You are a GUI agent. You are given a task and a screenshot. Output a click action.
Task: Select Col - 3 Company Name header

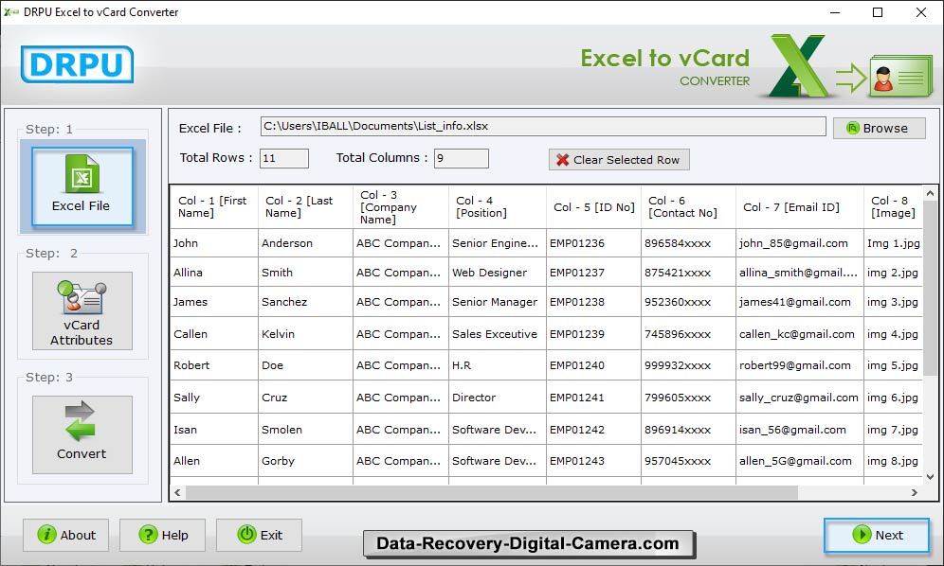pyautogui.click(x=401, y=207)
